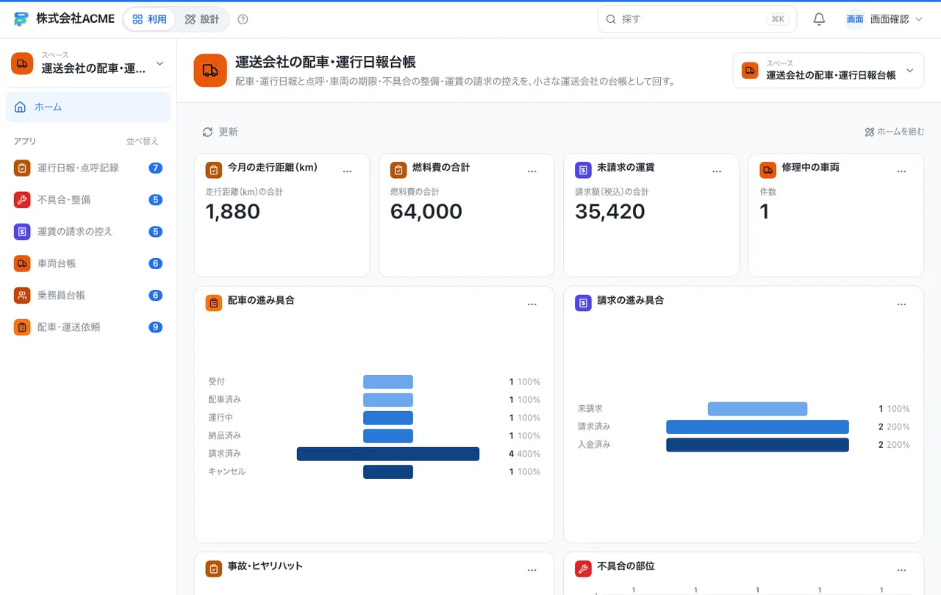Click the 請求済み bar in 配車の進み具合 chart

[x=388, y=454]
